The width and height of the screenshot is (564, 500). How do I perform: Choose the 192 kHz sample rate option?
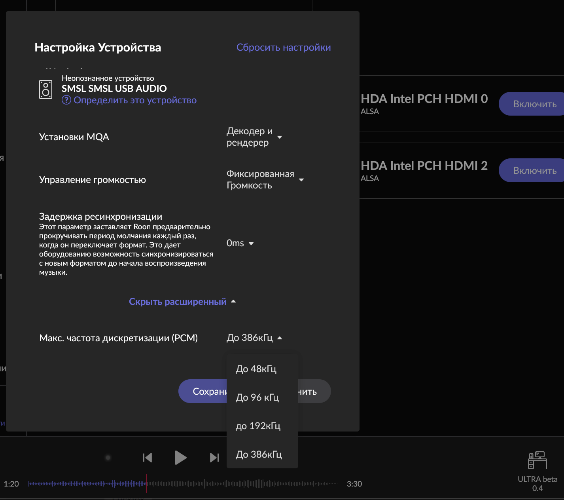[x=258, y=426]
